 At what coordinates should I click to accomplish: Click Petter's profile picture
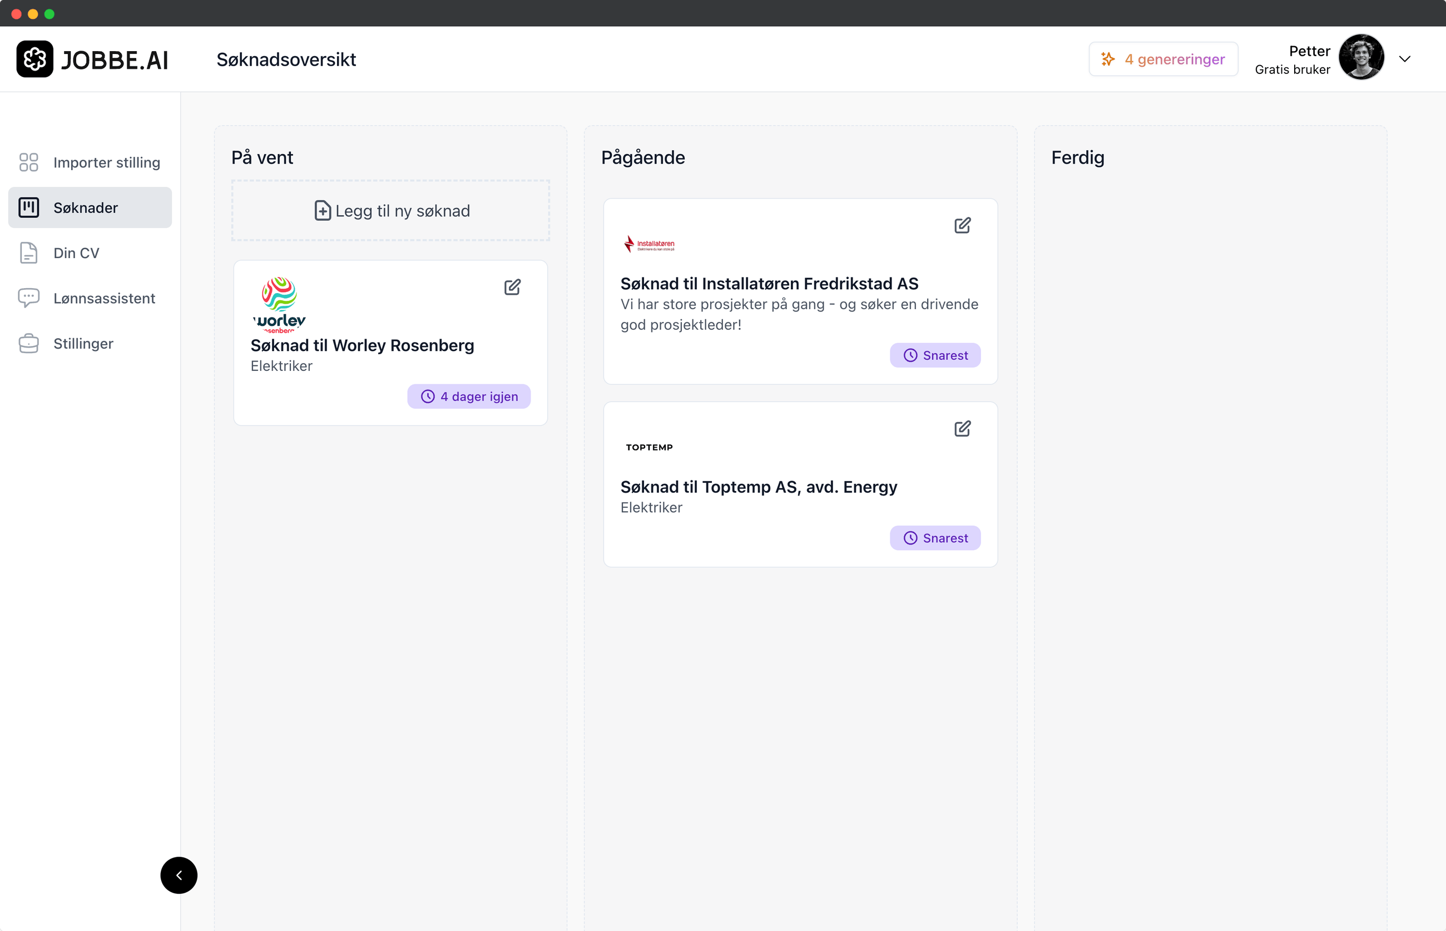[x=1361, y=57]
